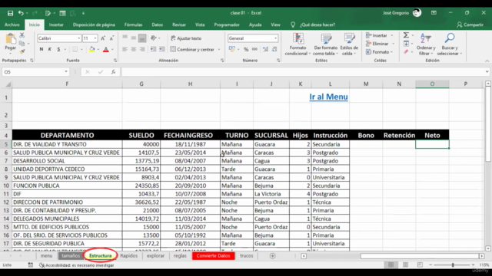
Task: Center text horizontally in the cell
Action: (x=133, y=49)
